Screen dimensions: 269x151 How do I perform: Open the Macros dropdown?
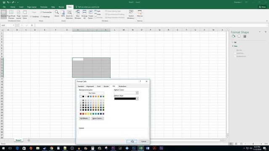[x=140, y=14]
